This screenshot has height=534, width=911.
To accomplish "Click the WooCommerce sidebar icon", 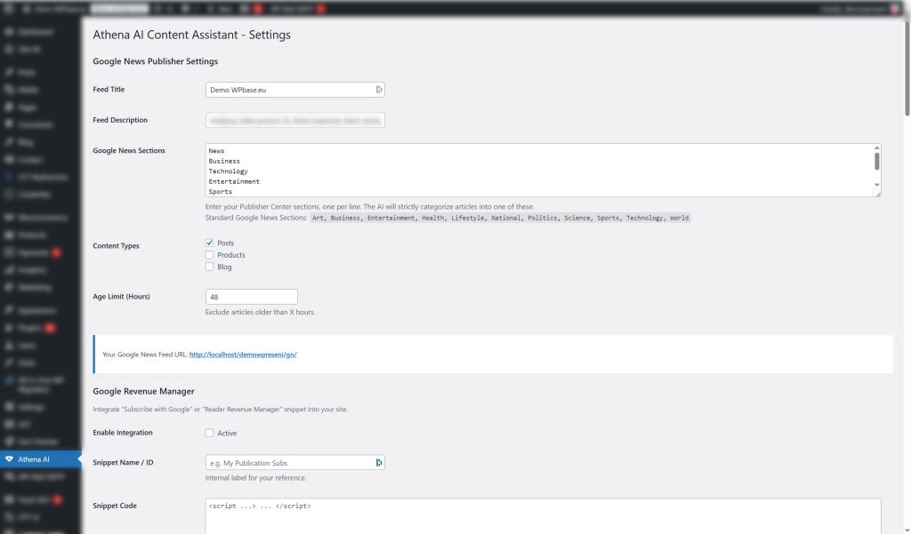I will click(x=11, y=217).
